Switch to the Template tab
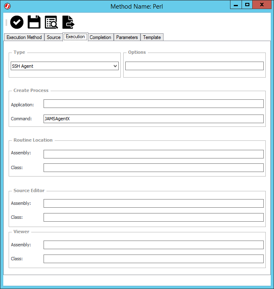 [152, 37]
